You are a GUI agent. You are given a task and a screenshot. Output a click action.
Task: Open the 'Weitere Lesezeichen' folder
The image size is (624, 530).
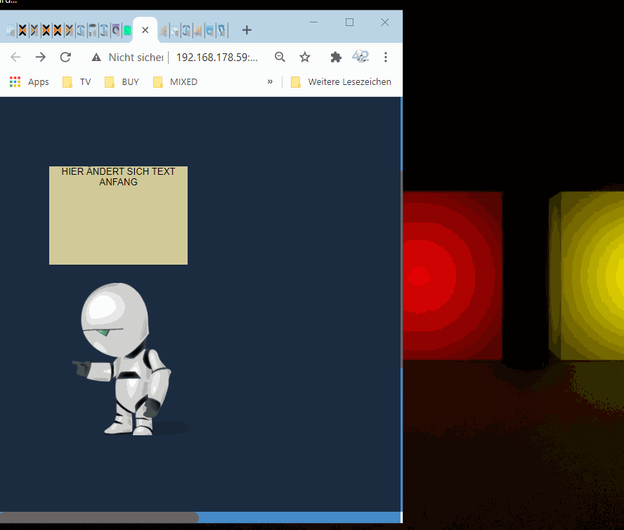tap(341, 81)
